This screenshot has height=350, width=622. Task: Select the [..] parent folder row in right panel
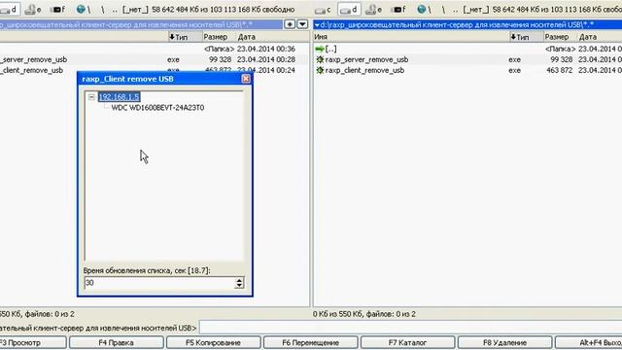pyautogui.click(x=467, y=49)
